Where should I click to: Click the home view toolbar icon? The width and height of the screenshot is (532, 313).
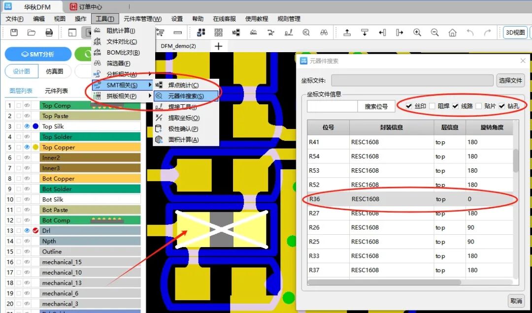coord(452,32)
